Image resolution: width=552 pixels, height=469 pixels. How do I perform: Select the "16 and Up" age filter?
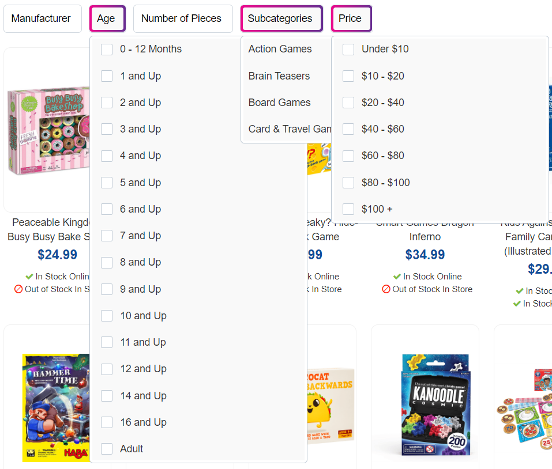tap(107, 422)
